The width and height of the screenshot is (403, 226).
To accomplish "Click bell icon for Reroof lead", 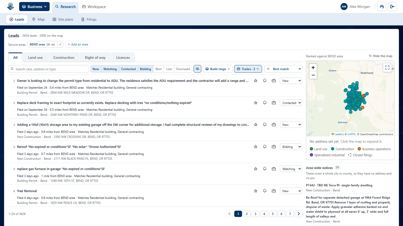I will 265,147.
